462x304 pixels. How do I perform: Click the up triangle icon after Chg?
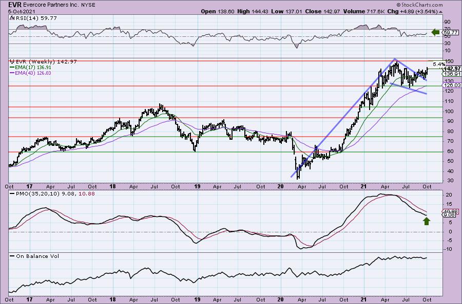pos(441,12)
